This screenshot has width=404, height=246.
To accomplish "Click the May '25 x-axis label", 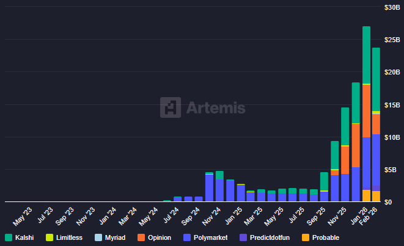I will [274, 217].
